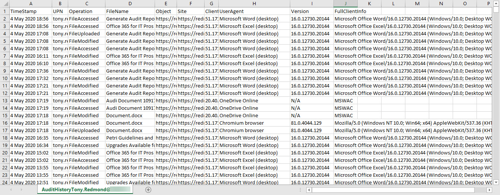Click the horizontal scrollbar left arrow
Screen dimensions: 500x195
(x=309, y=190)
